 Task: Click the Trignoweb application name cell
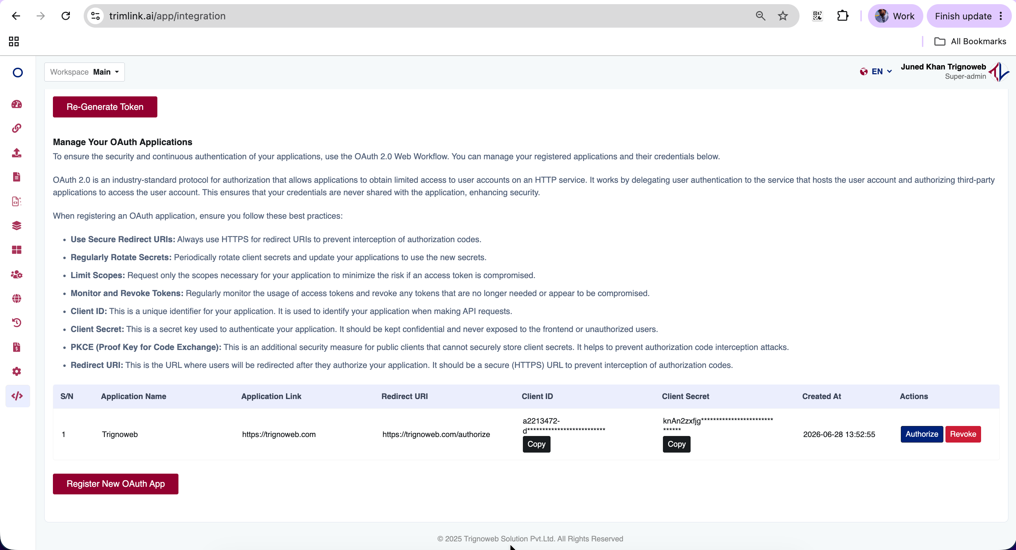120,434
